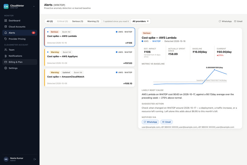Open Cloud Accounts in the sidebar
This screenshot has width=247, height=165.
20,27
